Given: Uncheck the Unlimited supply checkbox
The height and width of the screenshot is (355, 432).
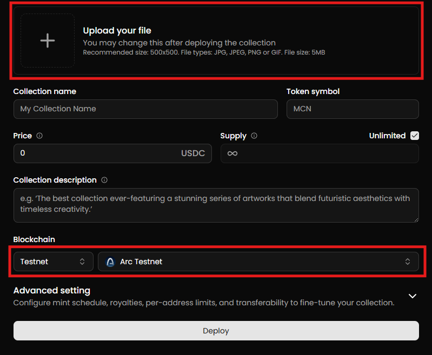Looking at the screenshot, I should click(415, 136).
